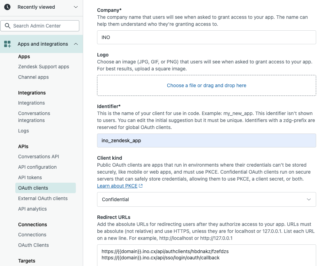
Task: Collapse the Apps and integrations section
Action: click(x=76, y=44)
